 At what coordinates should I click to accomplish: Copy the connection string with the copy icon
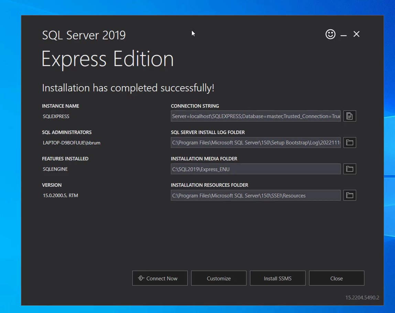point(350,116)
